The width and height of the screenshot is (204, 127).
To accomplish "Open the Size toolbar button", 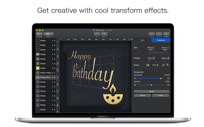I will point(151,34).
